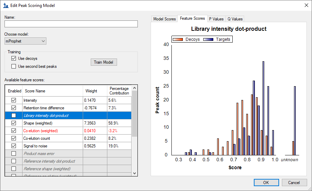Switch to the Model Scores tab

tap(164, 19)
